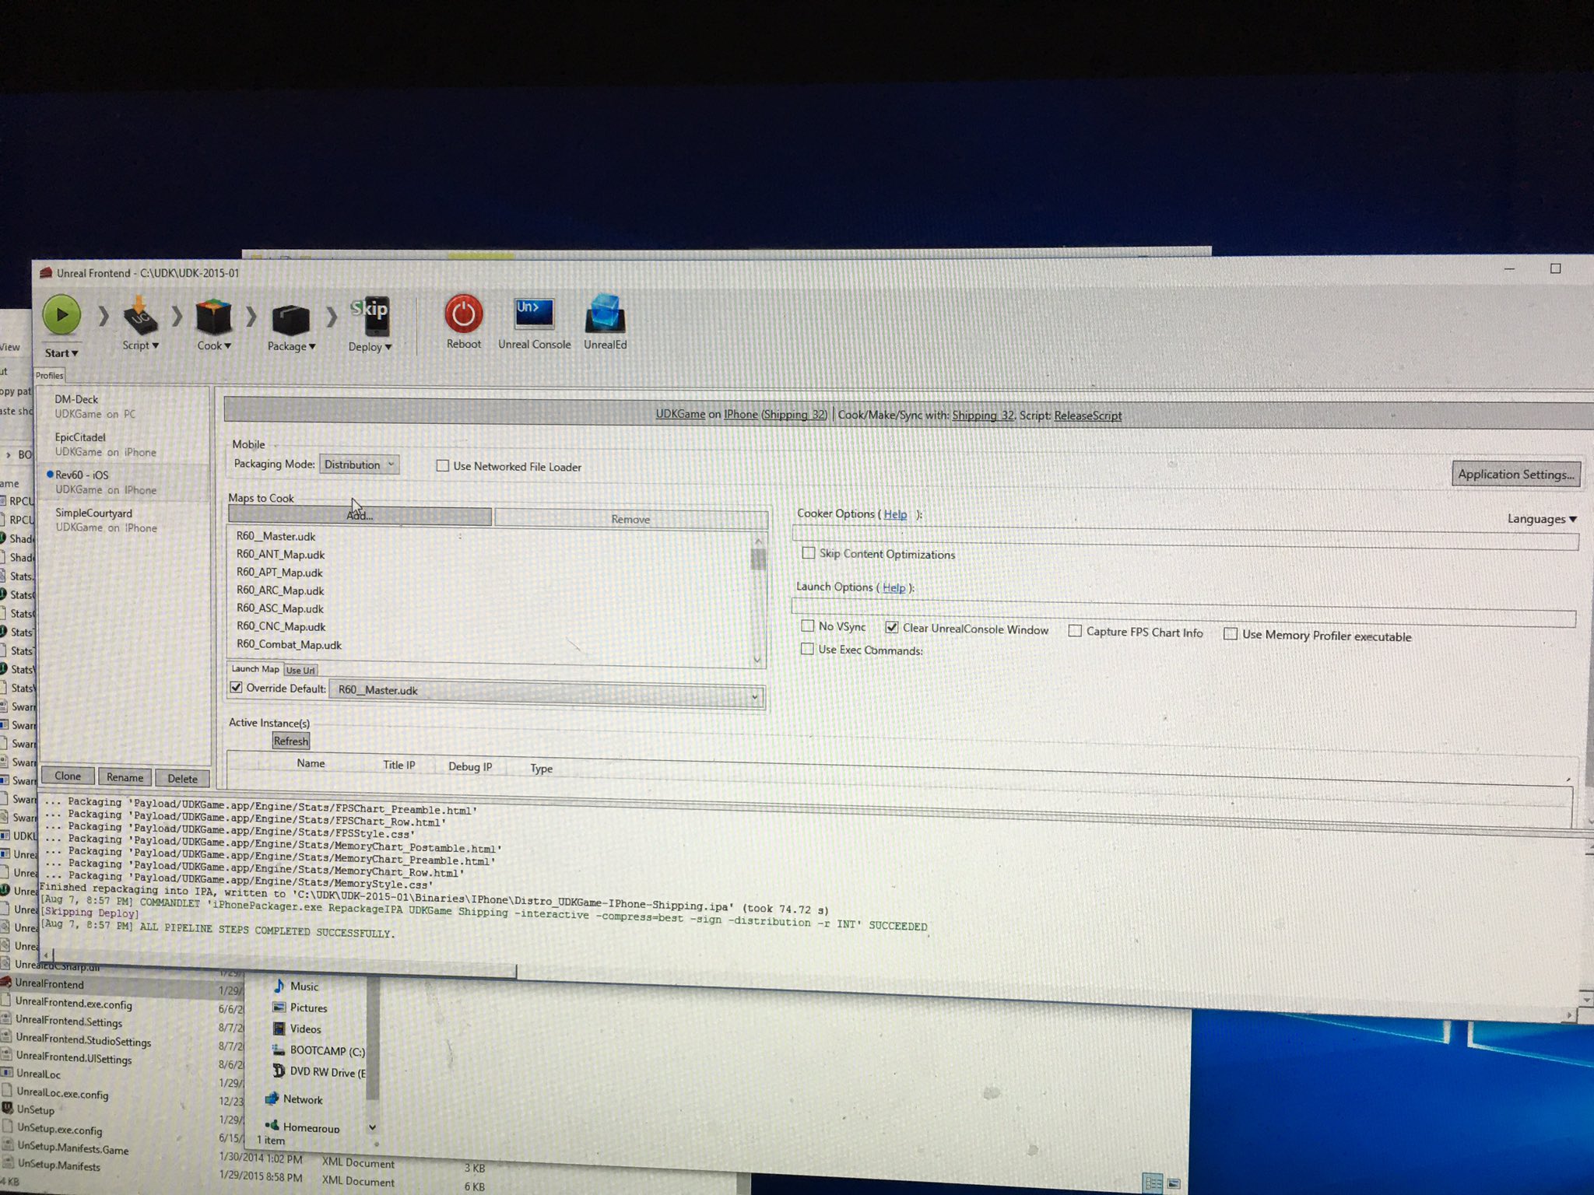Toggle Skip Content Optimizations checkbox

coord(809,553)
